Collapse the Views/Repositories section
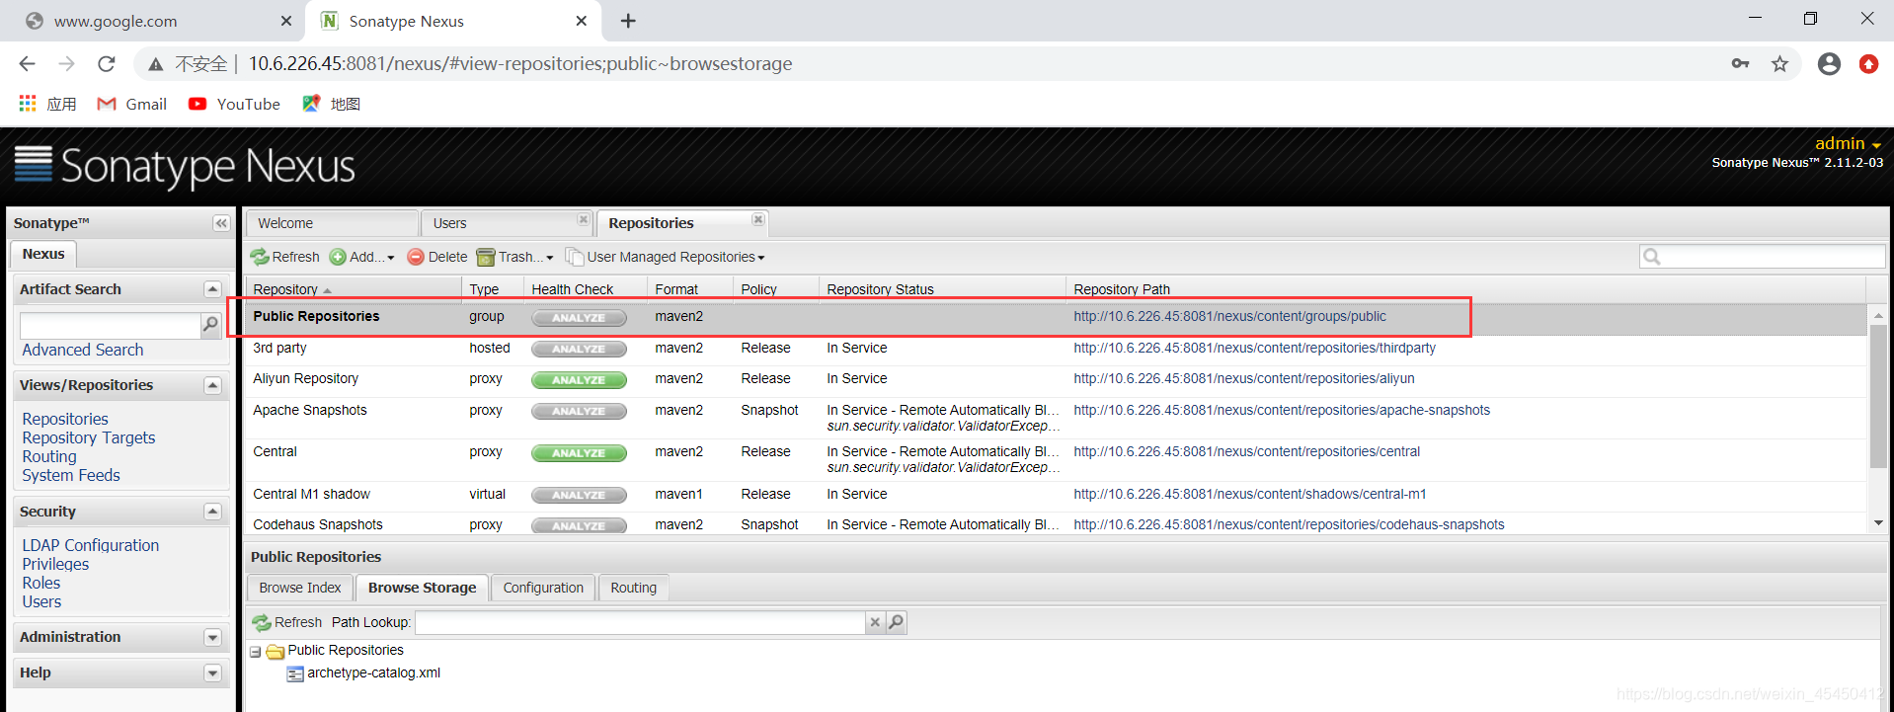 click(x=212, y=385)
